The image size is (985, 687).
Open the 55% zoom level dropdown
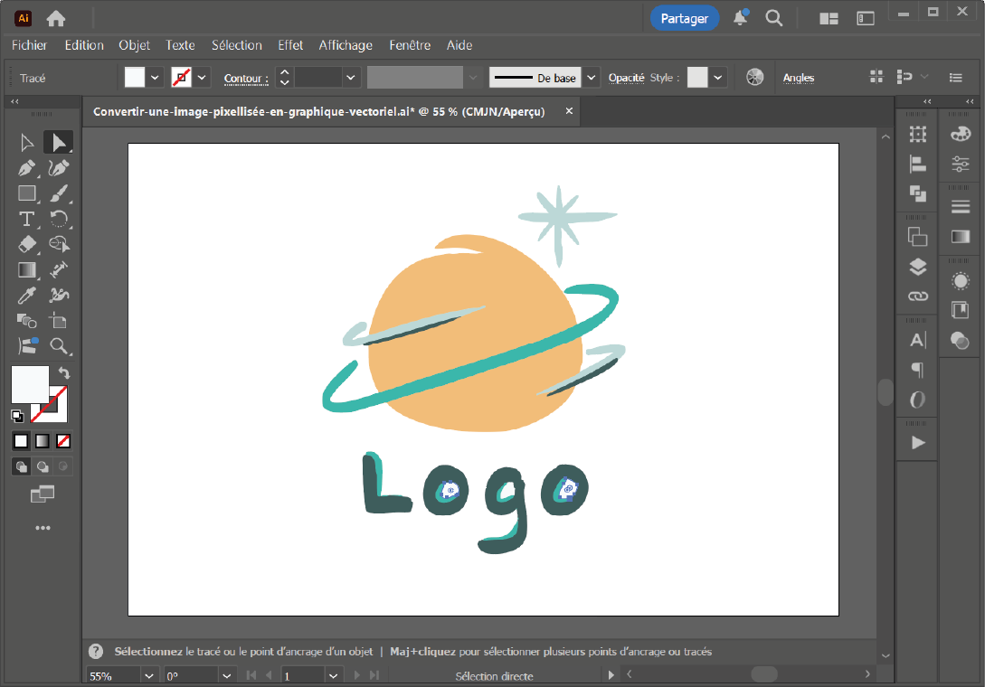click(149, 675)
